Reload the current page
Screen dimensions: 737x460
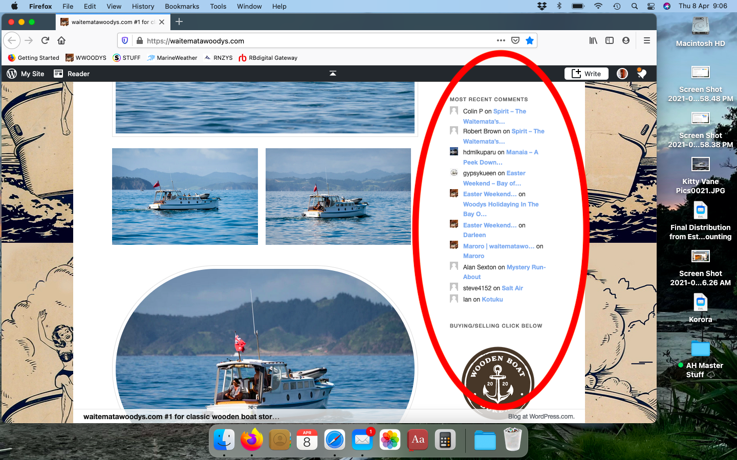click(x=45, y=40)
